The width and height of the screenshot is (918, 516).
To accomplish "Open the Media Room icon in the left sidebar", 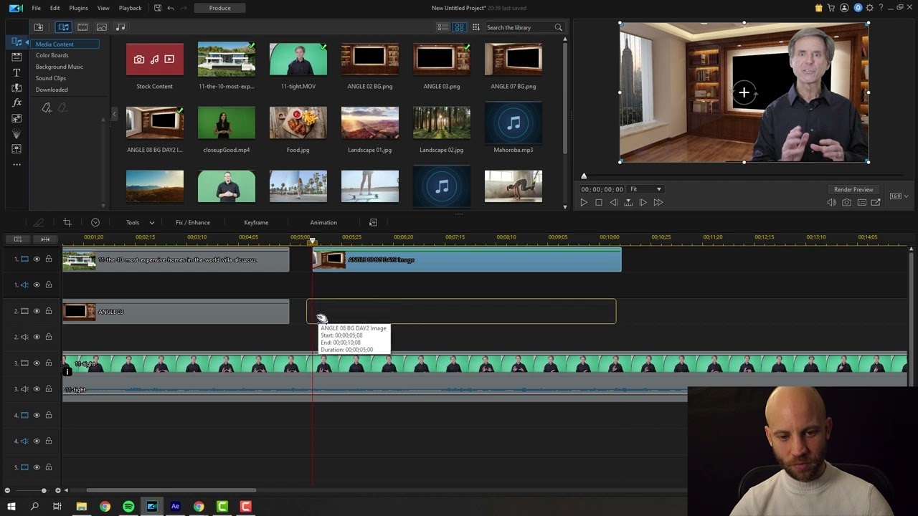I will coord(16,42).
